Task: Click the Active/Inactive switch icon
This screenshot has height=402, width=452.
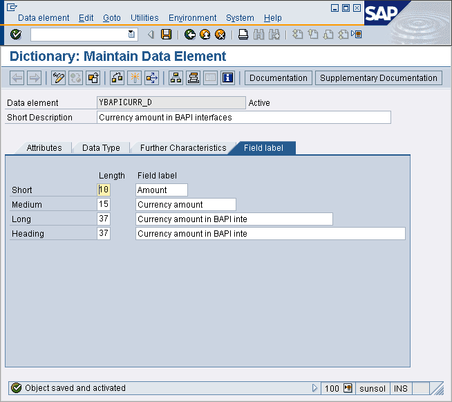Action: [x=75, y=78]
